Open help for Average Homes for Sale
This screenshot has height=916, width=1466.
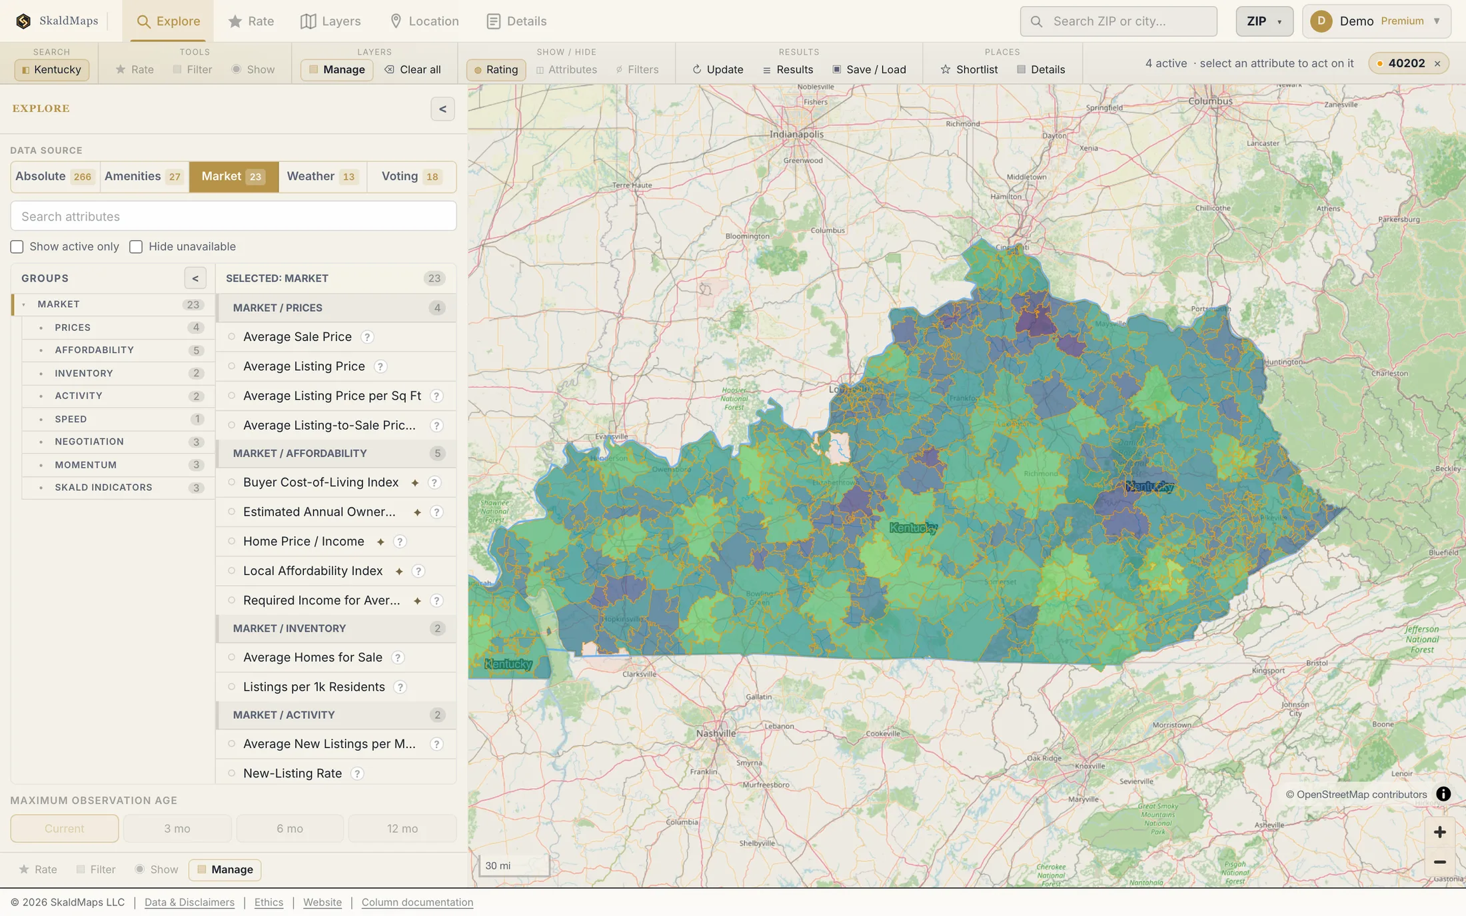[x=398, y=658]
